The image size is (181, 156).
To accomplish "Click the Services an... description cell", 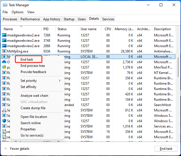I will [163, 126].
